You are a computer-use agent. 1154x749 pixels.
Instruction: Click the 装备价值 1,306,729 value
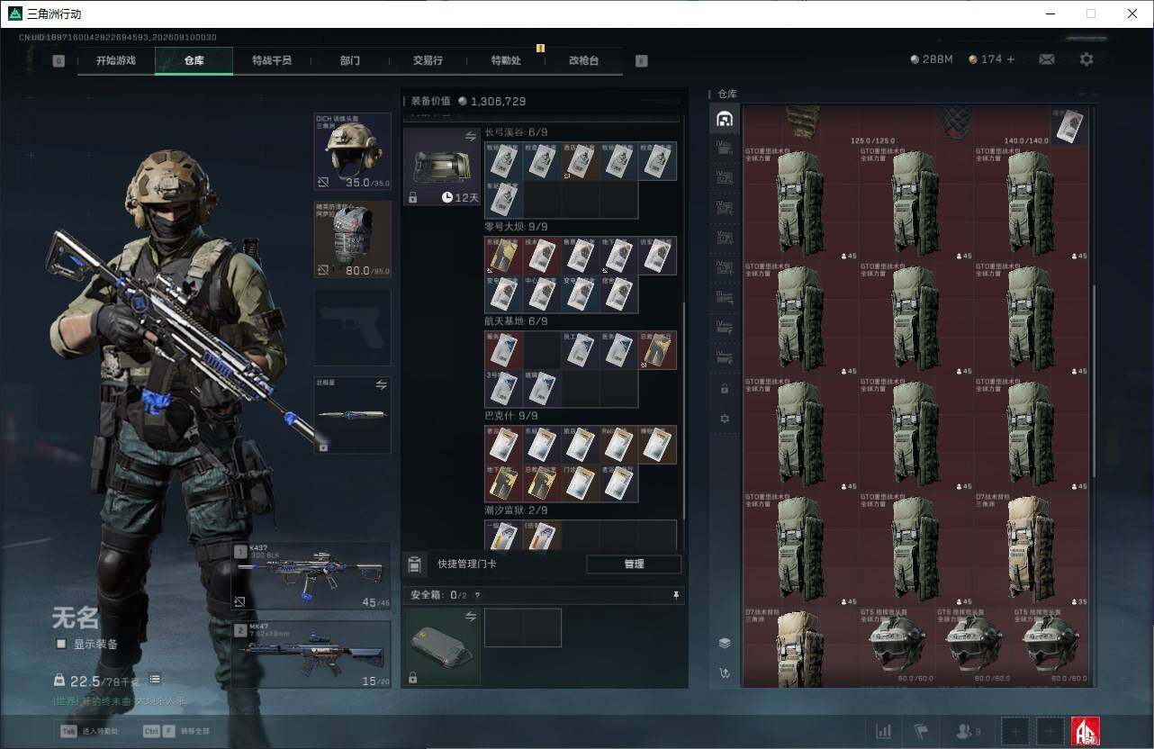click(468, 101)
